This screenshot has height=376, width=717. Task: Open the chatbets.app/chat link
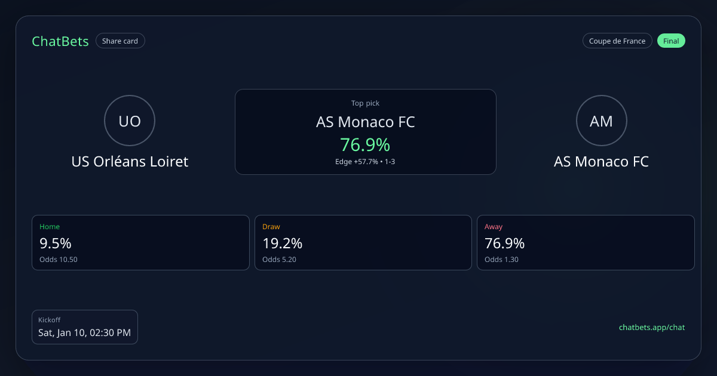point(652,327)
